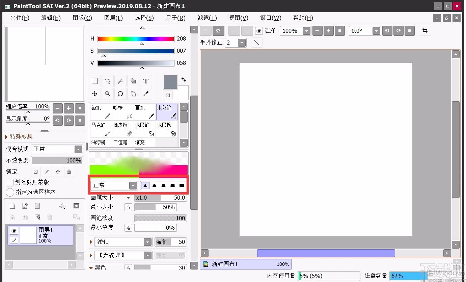Choose the 选区擦 selection eraser
Viewport: 466px width, 282px height.
coord(167,129)
